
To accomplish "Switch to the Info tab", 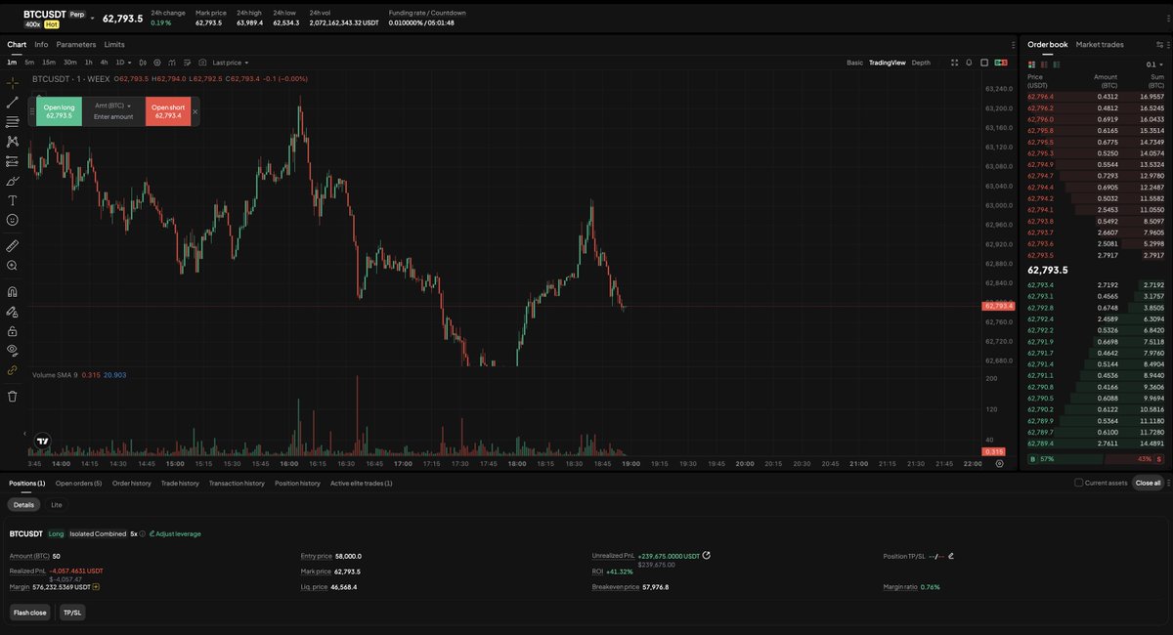I will (x=41, y=45).
